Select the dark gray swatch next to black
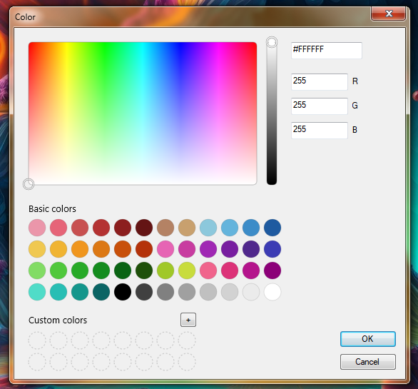The width and height of the screenshot is (418, 389). coord(144,292)
